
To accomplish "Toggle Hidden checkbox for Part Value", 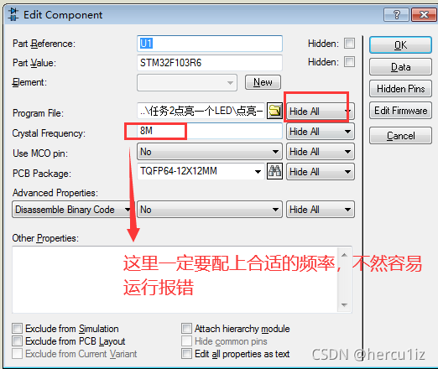I will click(x=349, y=62).
